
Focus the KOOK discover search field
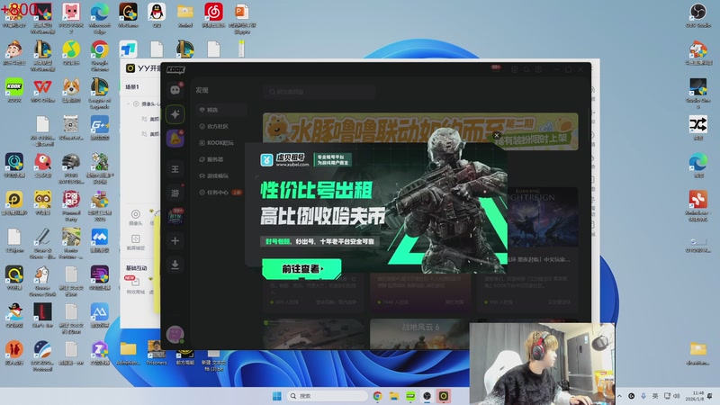click(319, 92)
